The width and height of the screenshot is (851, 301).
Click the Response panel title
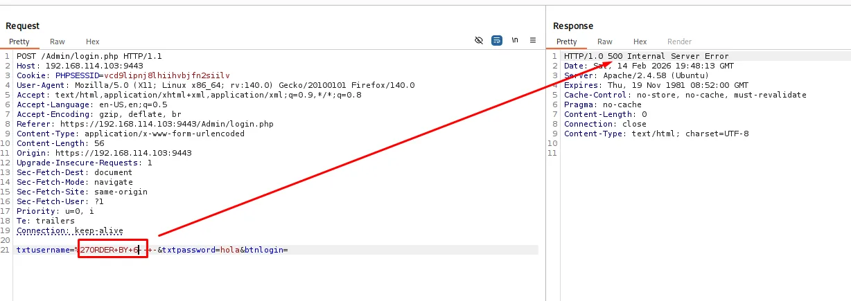point(573,26)
